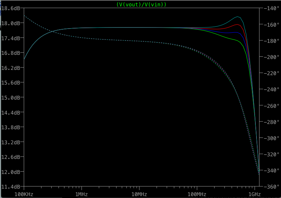Click the solid gain curve's left starting point

[24, 59]
